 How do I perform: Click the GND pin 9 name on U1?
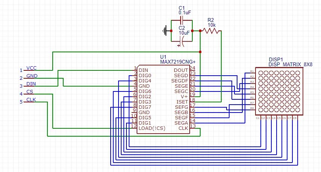pyautogui.click(x=144, y=113)
